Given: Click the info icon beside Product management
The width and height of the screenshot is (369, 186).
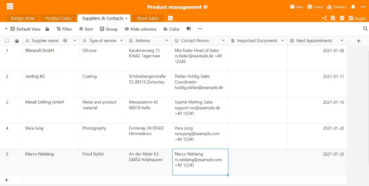Looking at the screenshot, I should (206, 7).
